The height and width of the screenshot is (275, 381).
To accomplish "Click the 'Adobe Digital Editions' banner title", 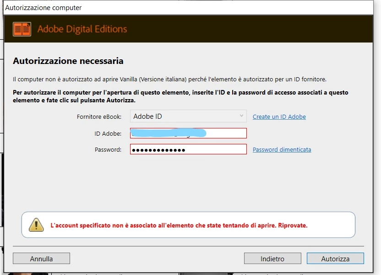I will click(x=82, y=29).
